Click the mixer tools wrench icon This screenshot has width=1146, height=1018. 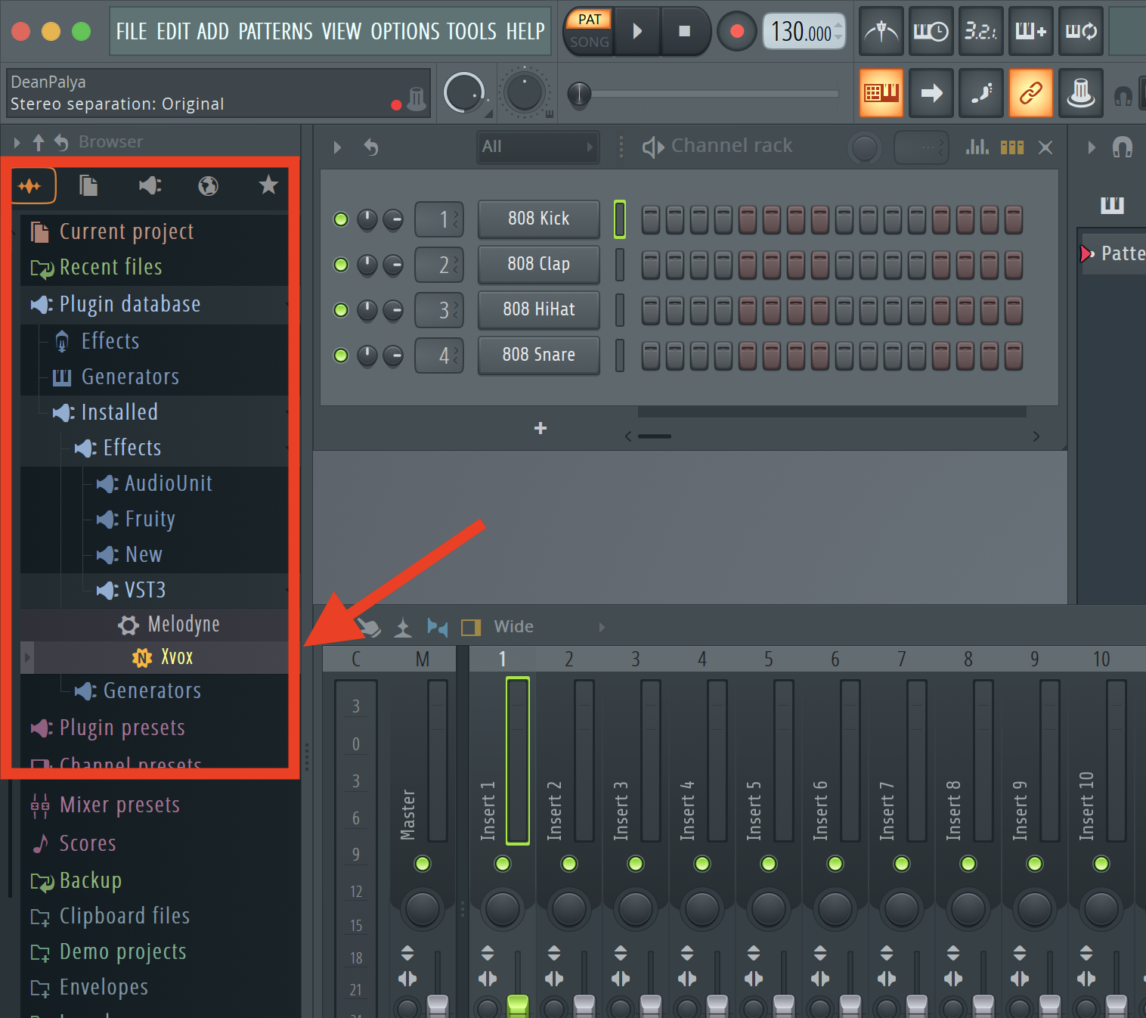(x=369, y=627)
